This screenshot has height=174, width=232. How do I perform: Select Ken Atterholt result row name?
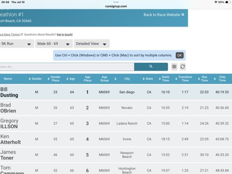[x=10, y=139]
